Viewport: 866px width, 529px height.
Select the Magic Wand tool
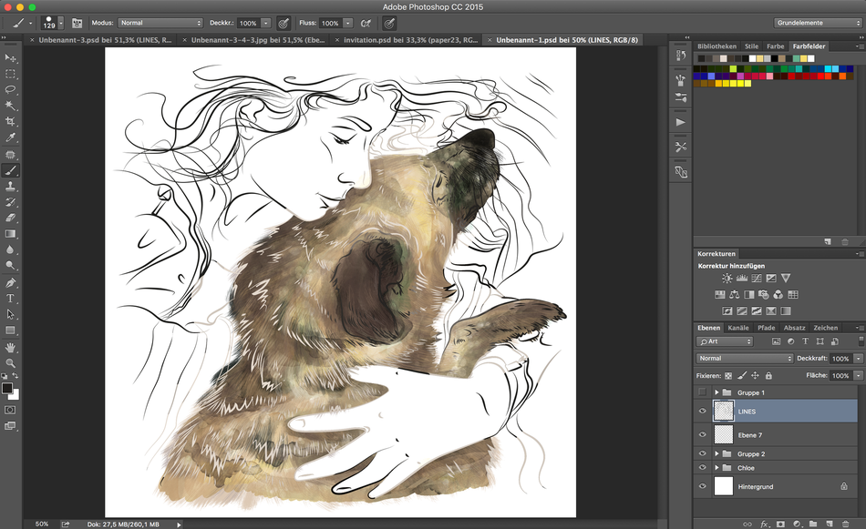(x=10, y=106)
